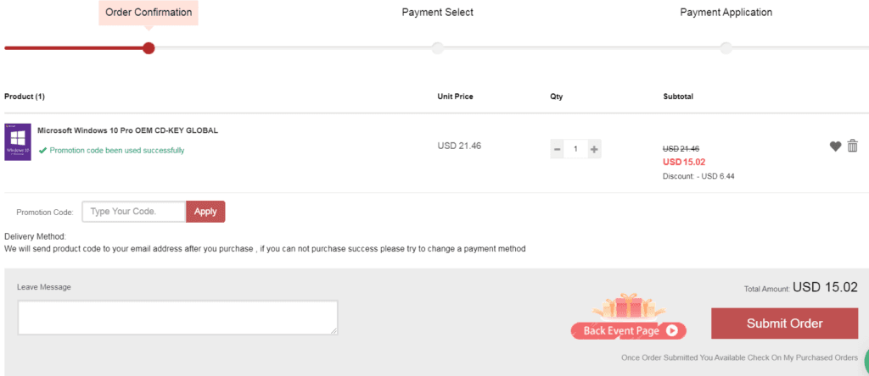Click the green chat bubble icon

pos(866,357)
